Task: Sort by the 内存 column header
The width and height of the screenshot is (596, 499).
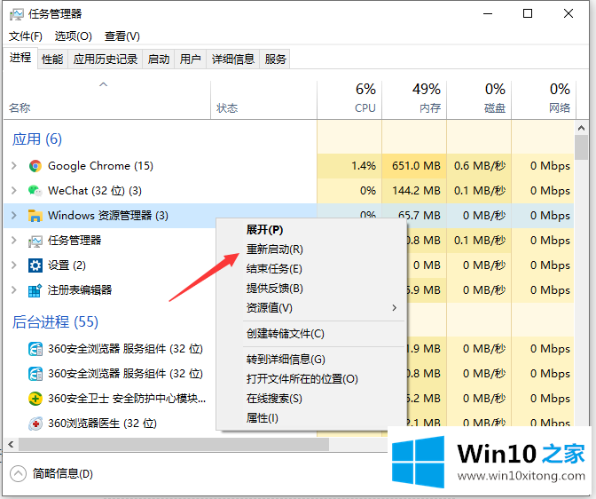Action: [x=414, y=100]
